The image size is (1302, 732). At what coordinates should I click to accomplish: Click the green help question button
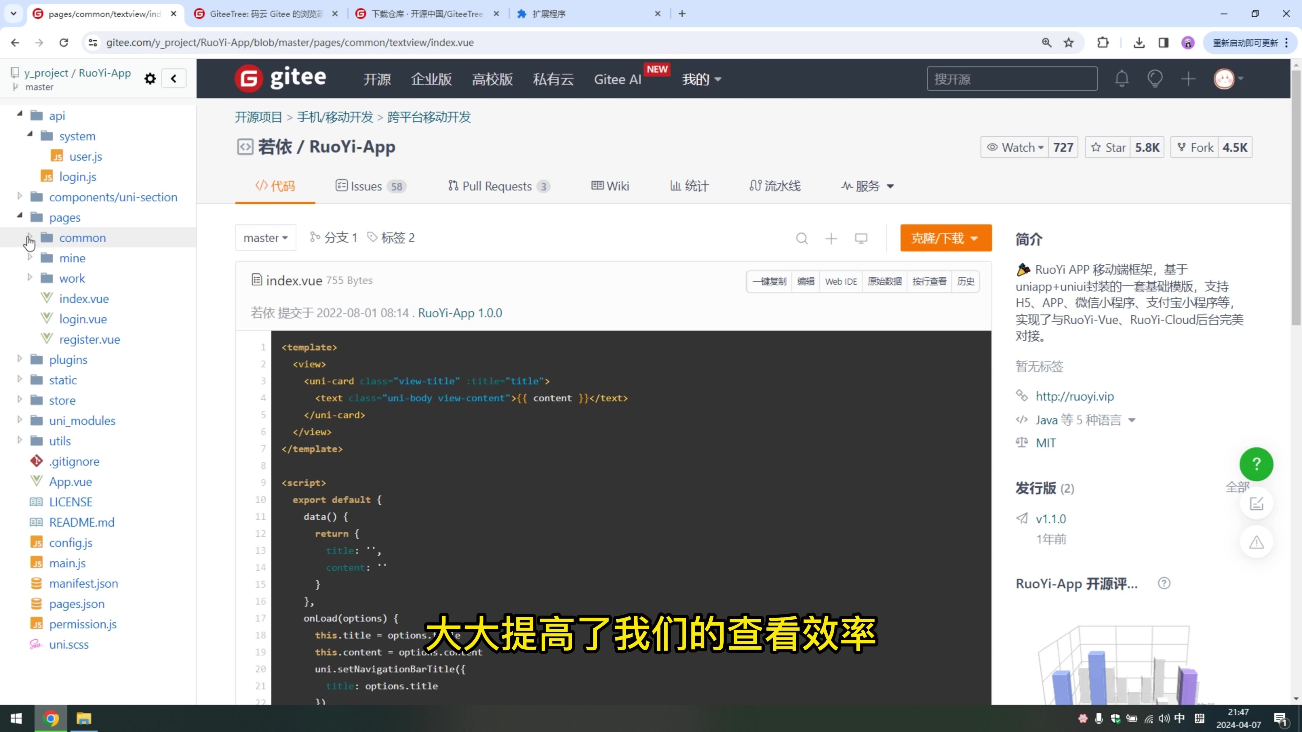pyautogui.click(x=1257, y=464)
